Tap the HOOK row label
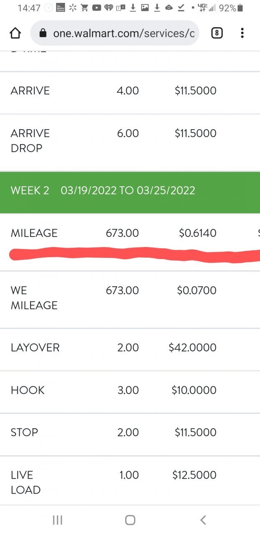 click(x=28, y=390)
